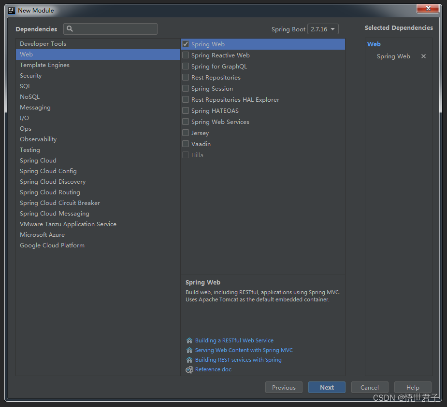This screenshot has width=447, height=407.
Task: Open the Observability category
Action: (98, 139)
